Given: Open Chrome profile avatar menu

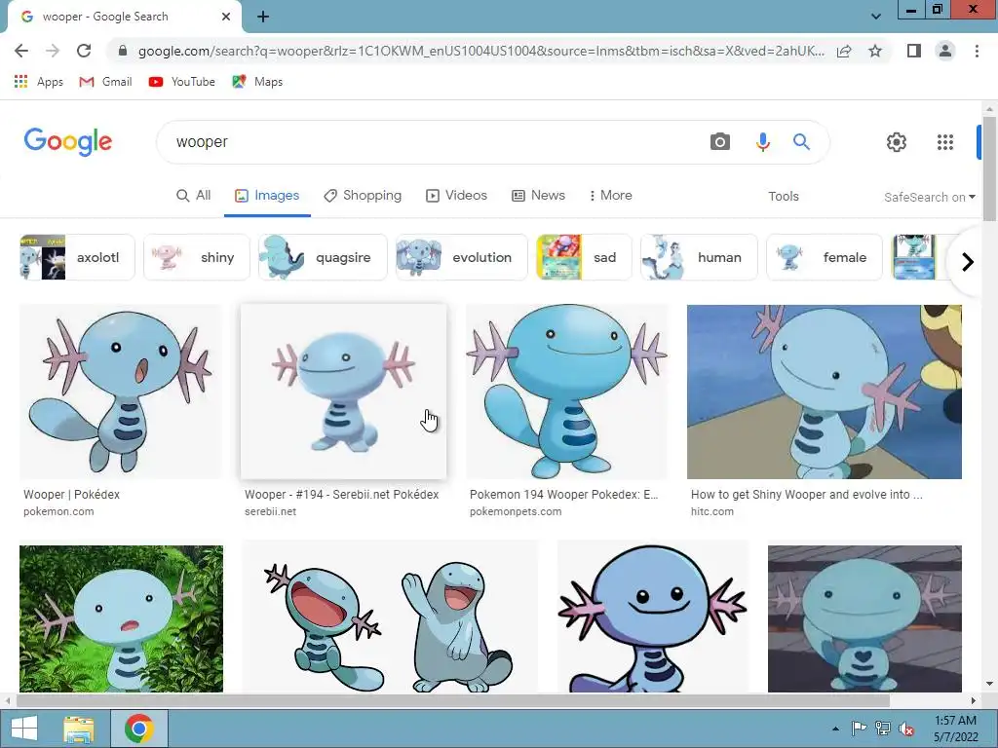Looking at the screenshot, I should [945, 51].
